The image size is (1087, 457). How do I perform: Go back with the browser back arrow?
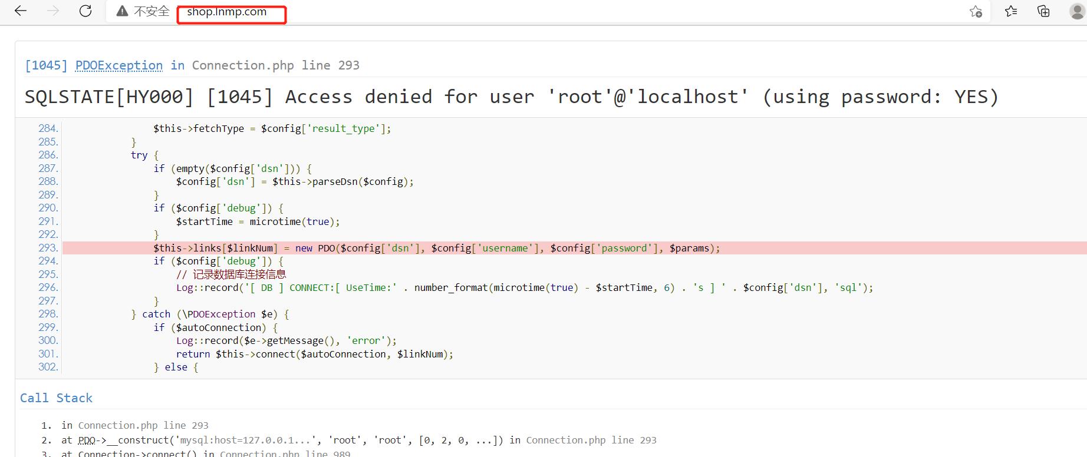(21, 11)
